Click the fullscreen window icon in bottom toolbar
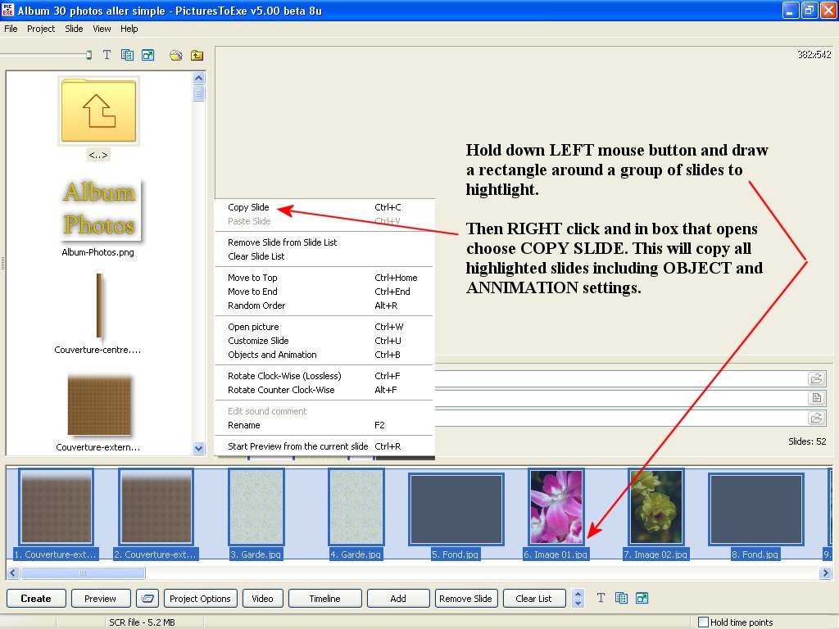This screenshot has width=839, height=629. (x=642, y=599)
